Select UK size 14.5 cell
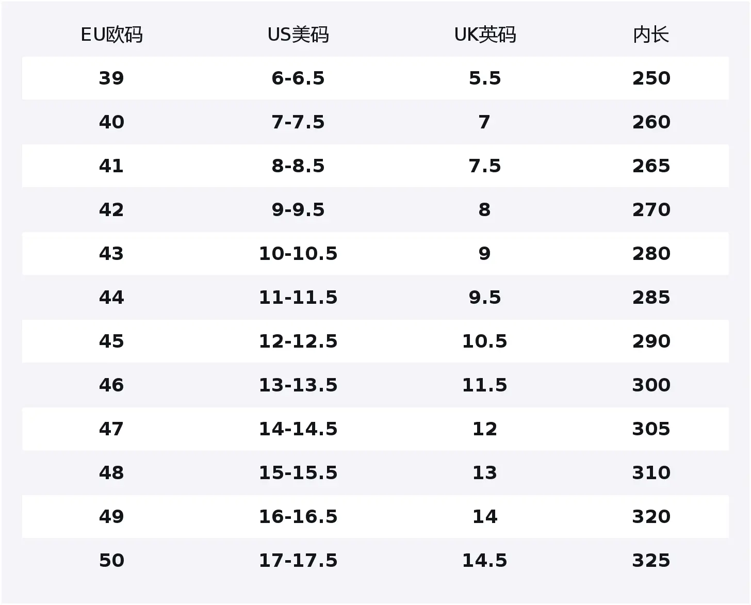Image resolution: width=751 pixels, height=605 pixels. pos(485,561)
